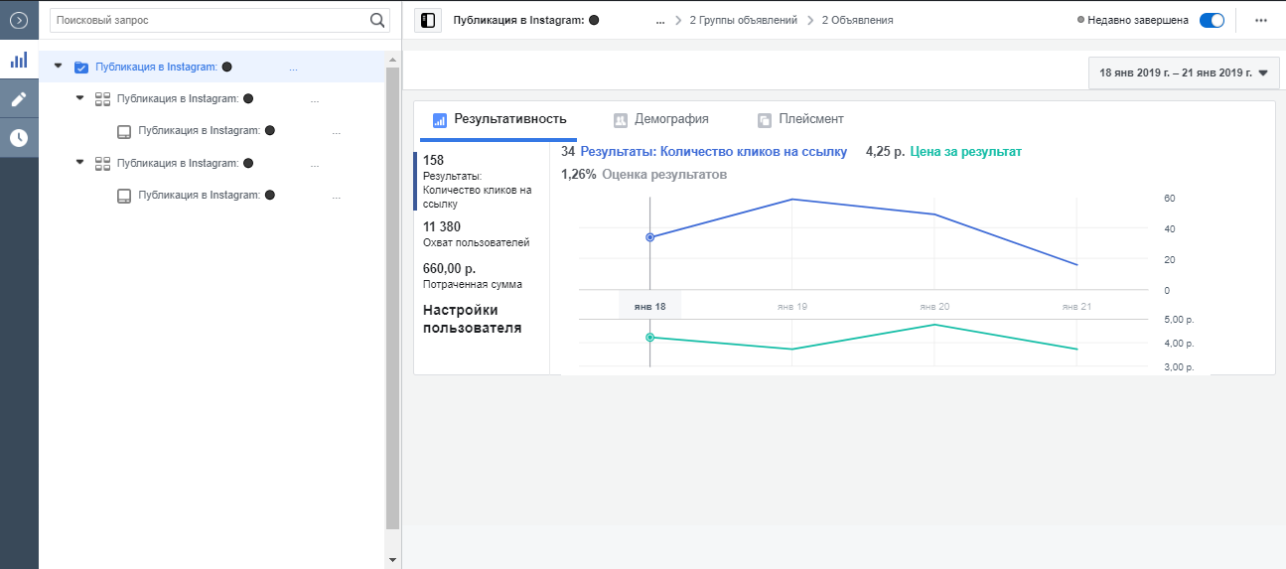Expand the left navigation sidebar arrow
Image resolution: width=1286 pixels, height=569 pixels.
19,20
